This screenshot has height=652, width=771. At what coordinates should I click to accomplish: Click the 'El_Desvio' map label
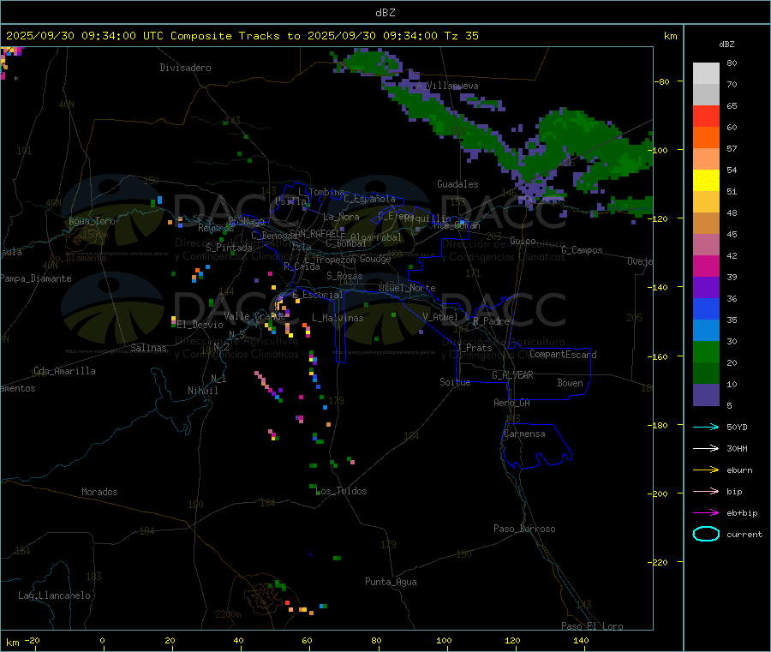tap(200, 325)
